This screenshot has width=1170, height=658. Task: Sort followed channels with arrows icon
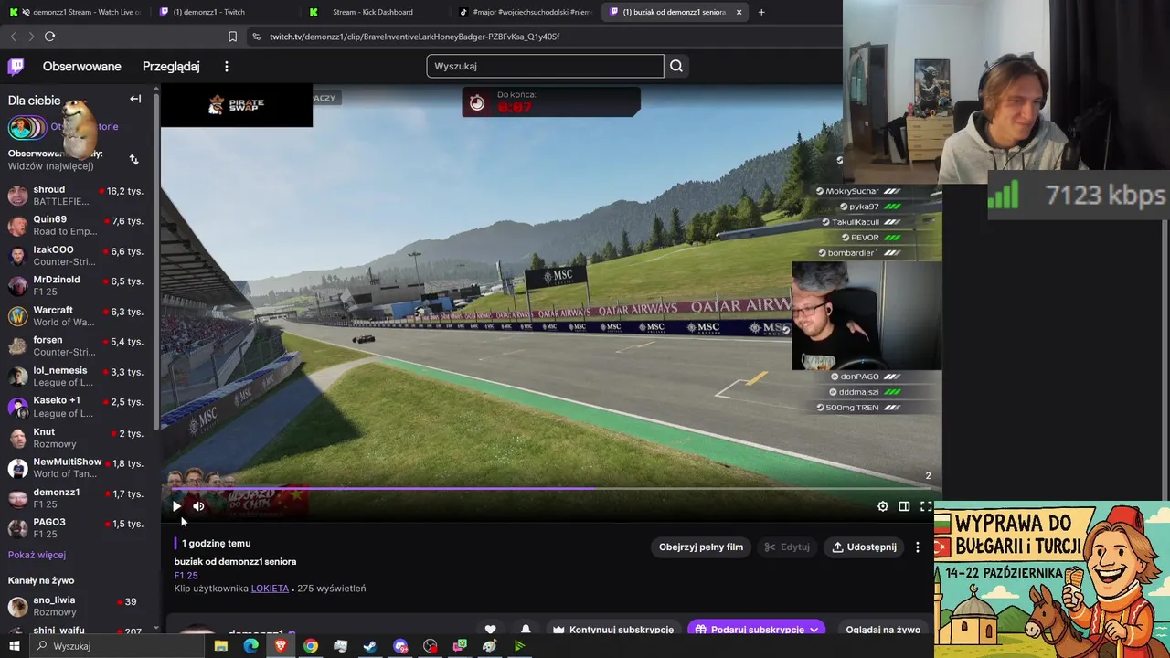click(x=134, y=160)
